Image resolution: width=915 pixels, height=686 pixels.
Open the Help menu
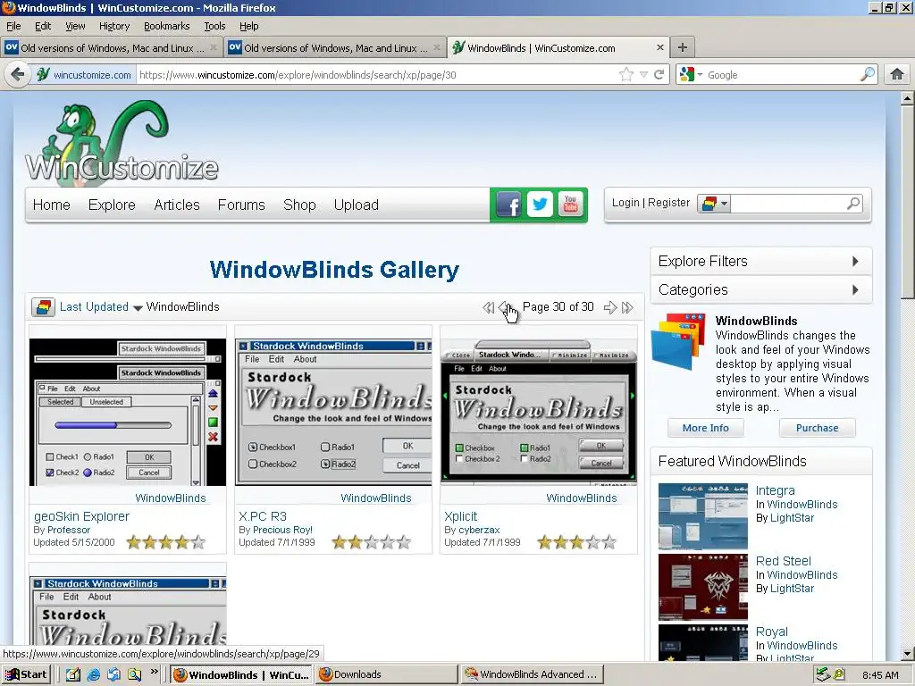coord(249,26)
